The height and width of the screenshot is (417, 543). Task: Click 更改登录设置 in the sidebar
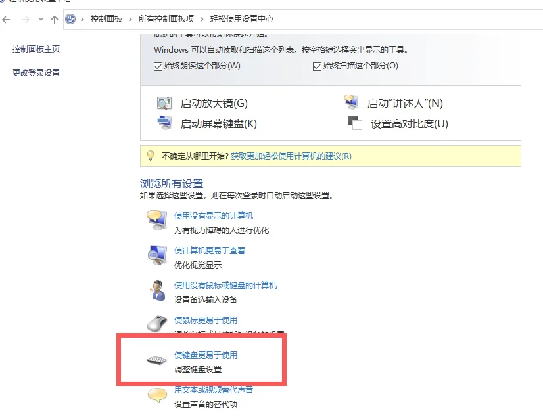36,73
